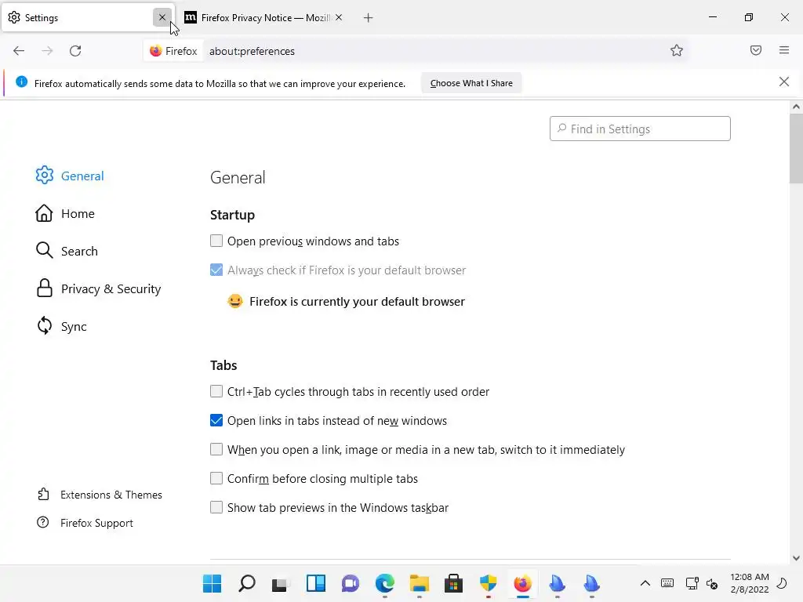The height and width of the screenshot is (602, 803).
Task: Enable Ctrl+Tab cycles in recently used order
Action: 216,391
